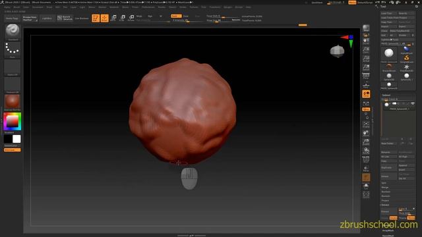Image resolution: width=422 pixels, height=237 pixels.
Task: Expand the Boolean subtool section
Action: click(386, 192)
